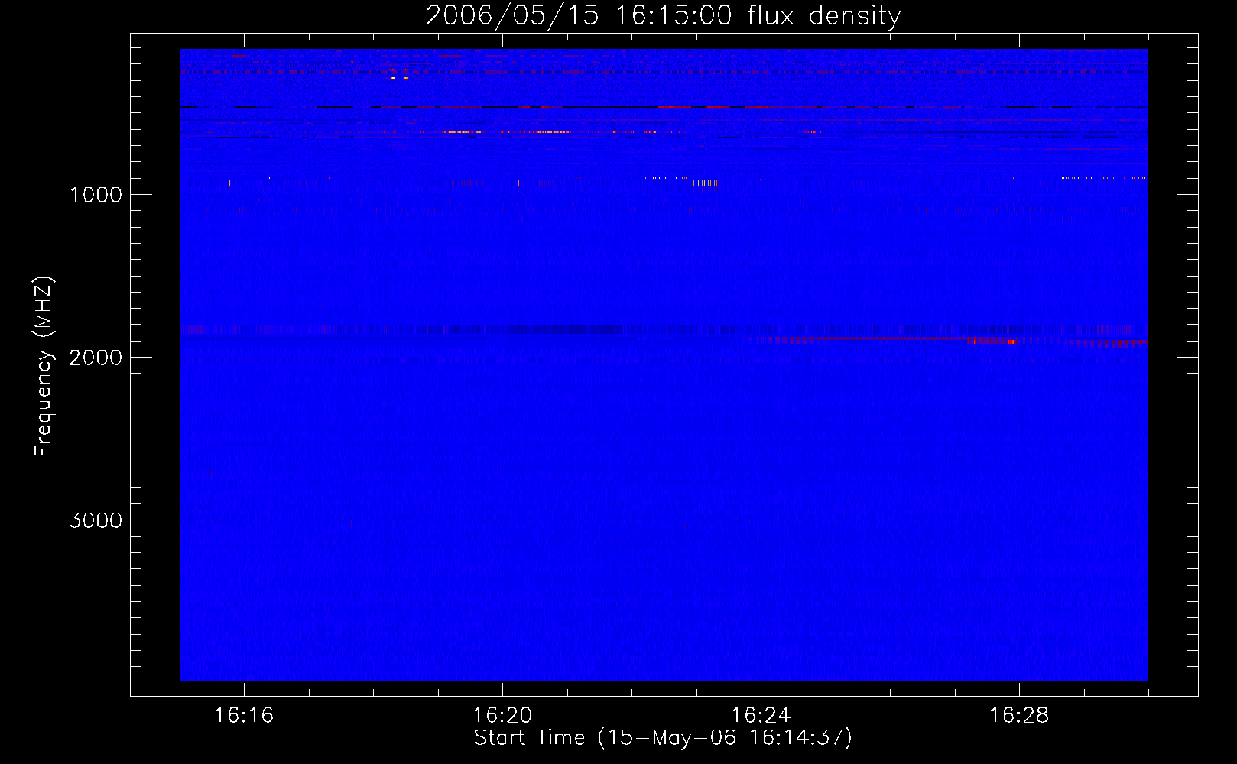Click the 'Frequency (MHZ)' axis label
Screen dimensions: 1237x764
coord(44,367)
